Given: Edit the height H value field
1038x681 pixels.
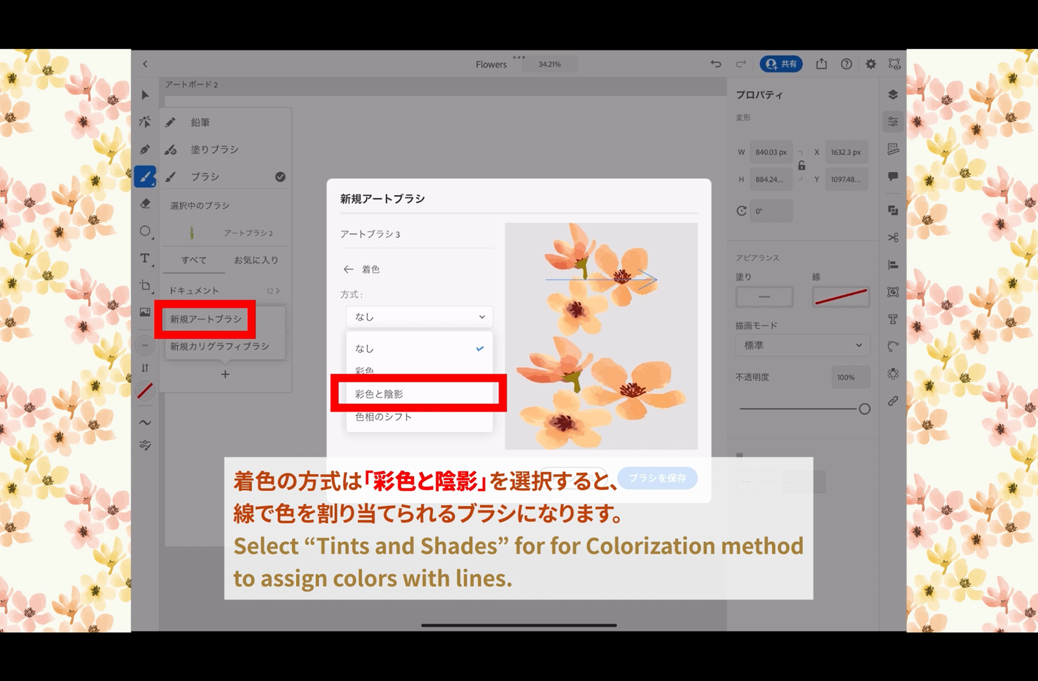Looking at the screenshot, I should click(x=771, y=179).
